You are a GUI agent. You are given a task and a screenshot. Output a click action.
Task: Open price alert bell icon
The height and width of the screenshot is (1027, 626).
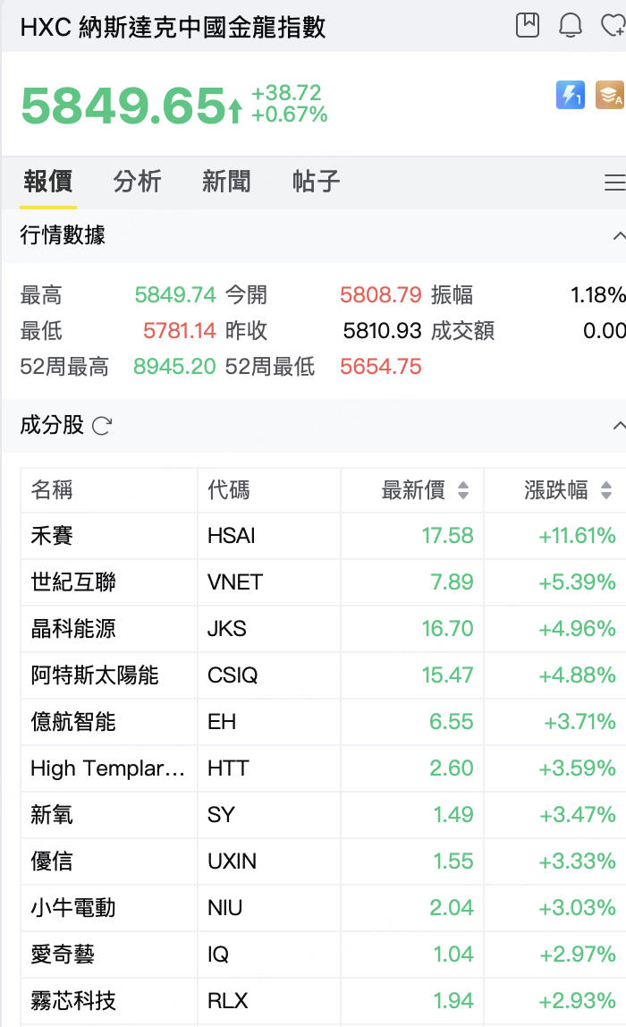571,26
